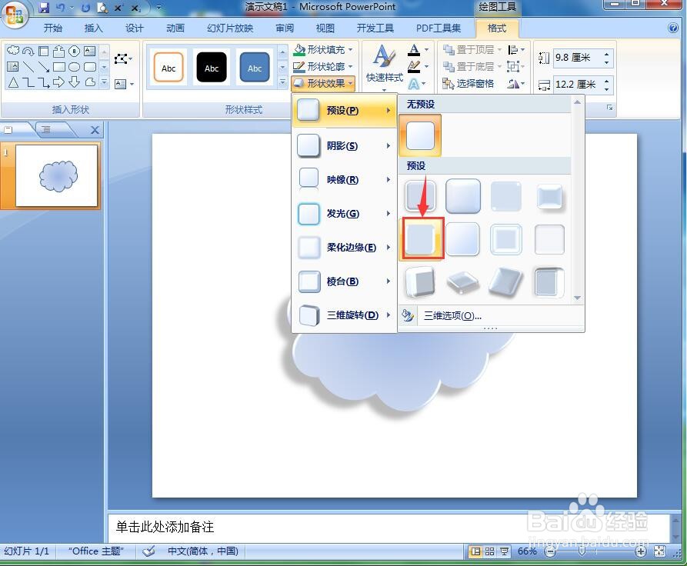Open the 幻灯片放映 ribbon tab

(230, 28)
